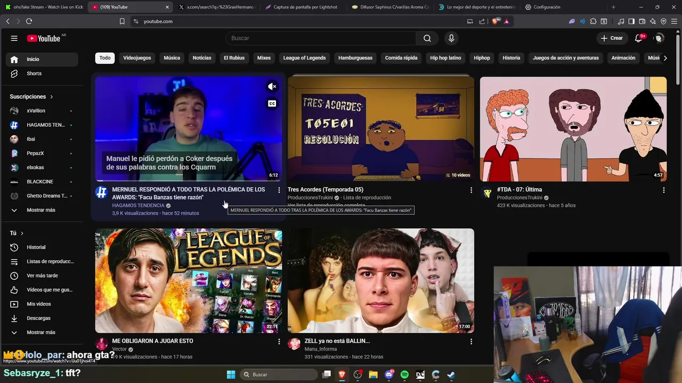Bookmark this page in the address bar
This screenshot has height=383, width=682.
coord(122,21)
